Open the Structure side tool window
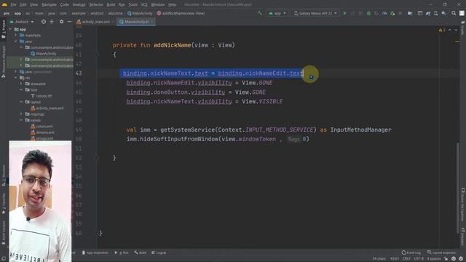This screenshot has width=466, height=262. pos(4,175)
